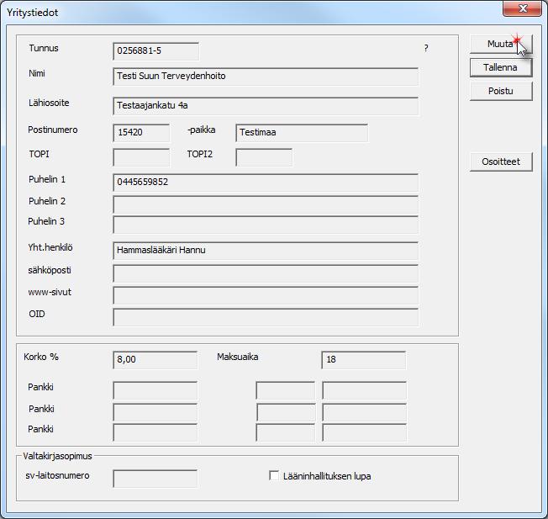
Task: Exit via the Poistu button
Action: click(x=501, y=92)
